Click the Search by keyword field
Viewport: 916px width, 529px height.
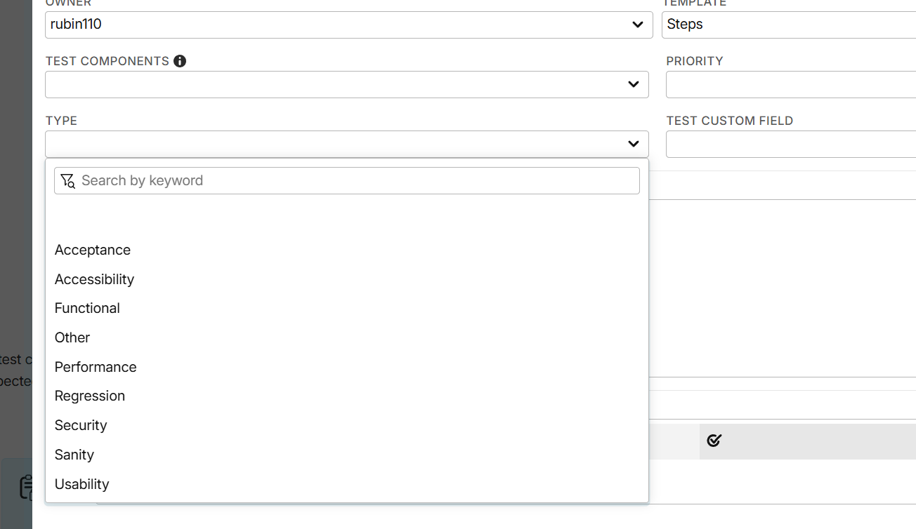(358, 181)
